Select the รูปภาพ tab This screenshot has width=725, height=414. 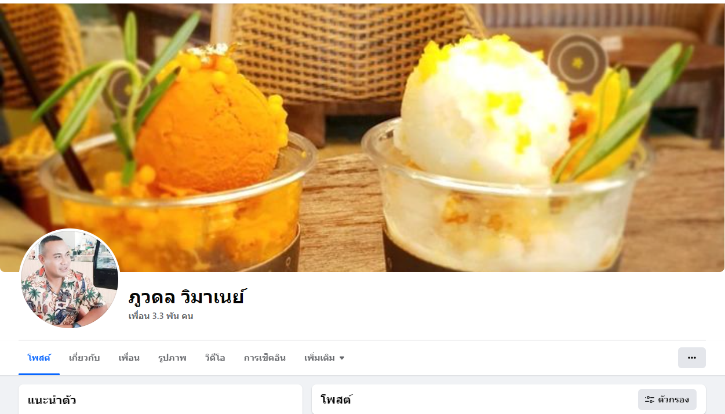[172, 358]
